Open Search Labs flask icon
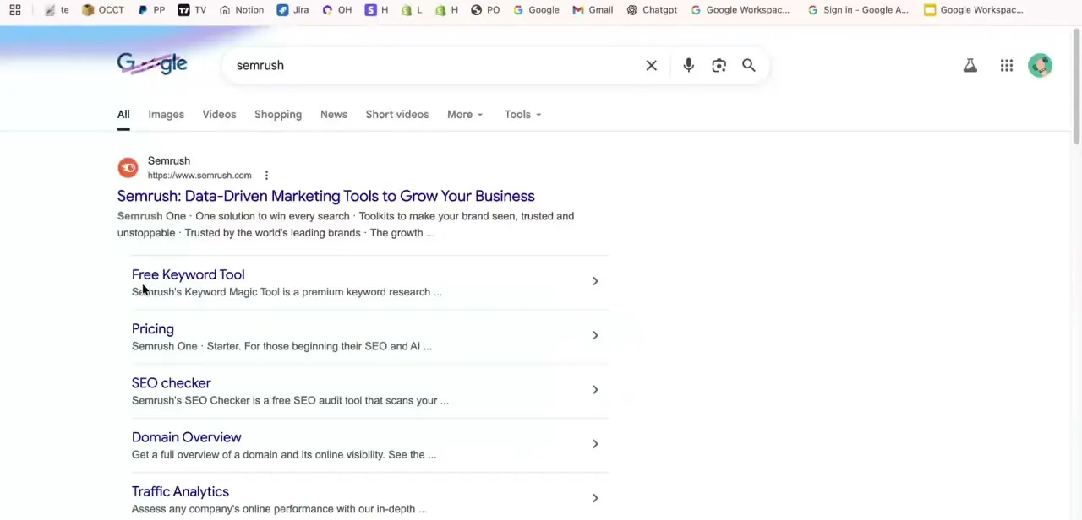1082x520 pixels. pyautogui.click(x=970, y=65)
